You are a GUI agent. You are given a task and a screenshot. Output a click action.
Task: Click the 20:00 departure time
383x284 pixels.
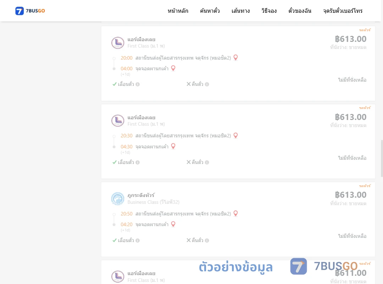click(127, 58)
